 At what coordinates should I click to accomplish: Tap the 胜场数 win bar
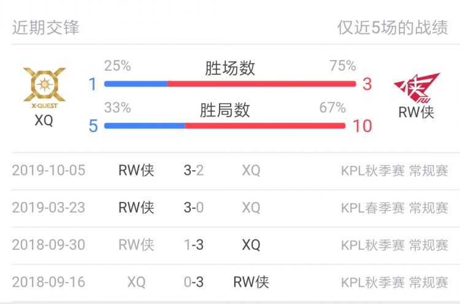pos(230,84)
